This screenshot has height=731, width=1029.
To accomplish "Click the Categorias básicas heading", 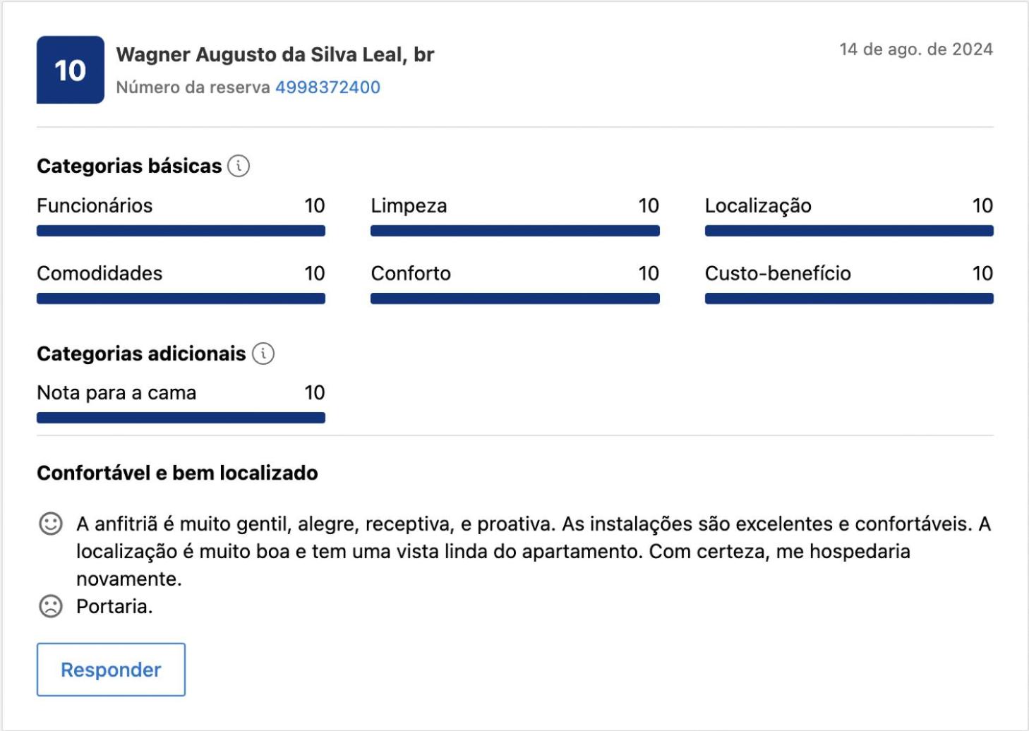I will click(x=129, y=167).
